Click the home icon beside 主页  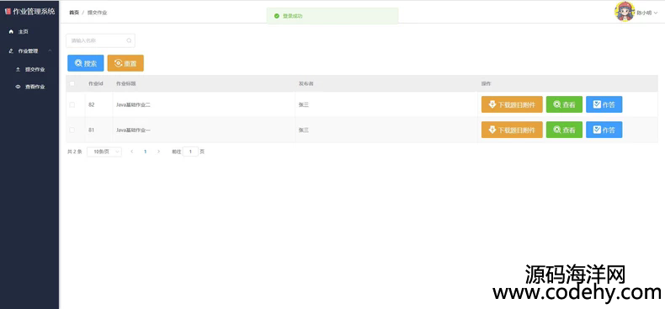click(12, 32)
